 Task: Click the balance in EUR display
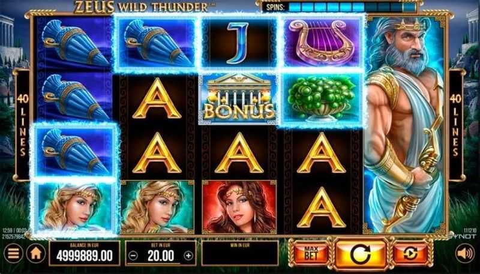[85, 253]
